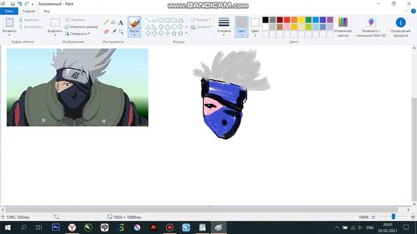Expand the shapes gallery more arrow

coord(186,33)
